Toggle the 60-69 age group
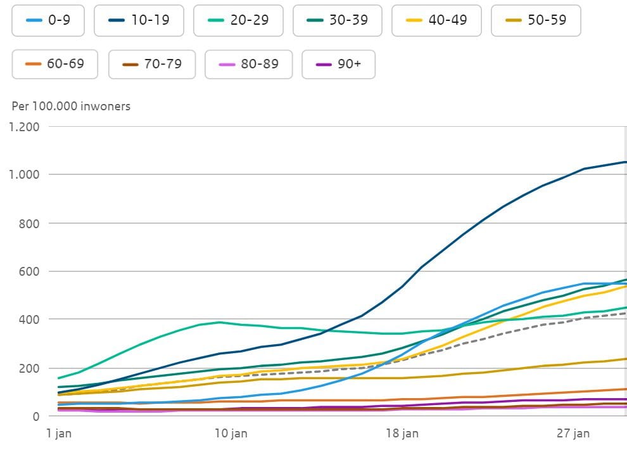 click(54, 64)
